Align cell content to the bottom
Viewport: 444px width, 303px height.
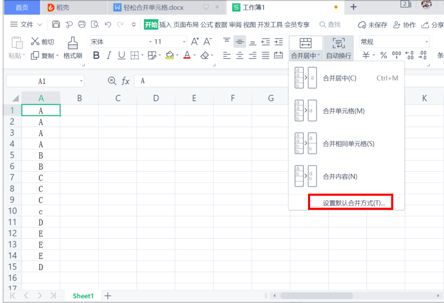(253, 42)
